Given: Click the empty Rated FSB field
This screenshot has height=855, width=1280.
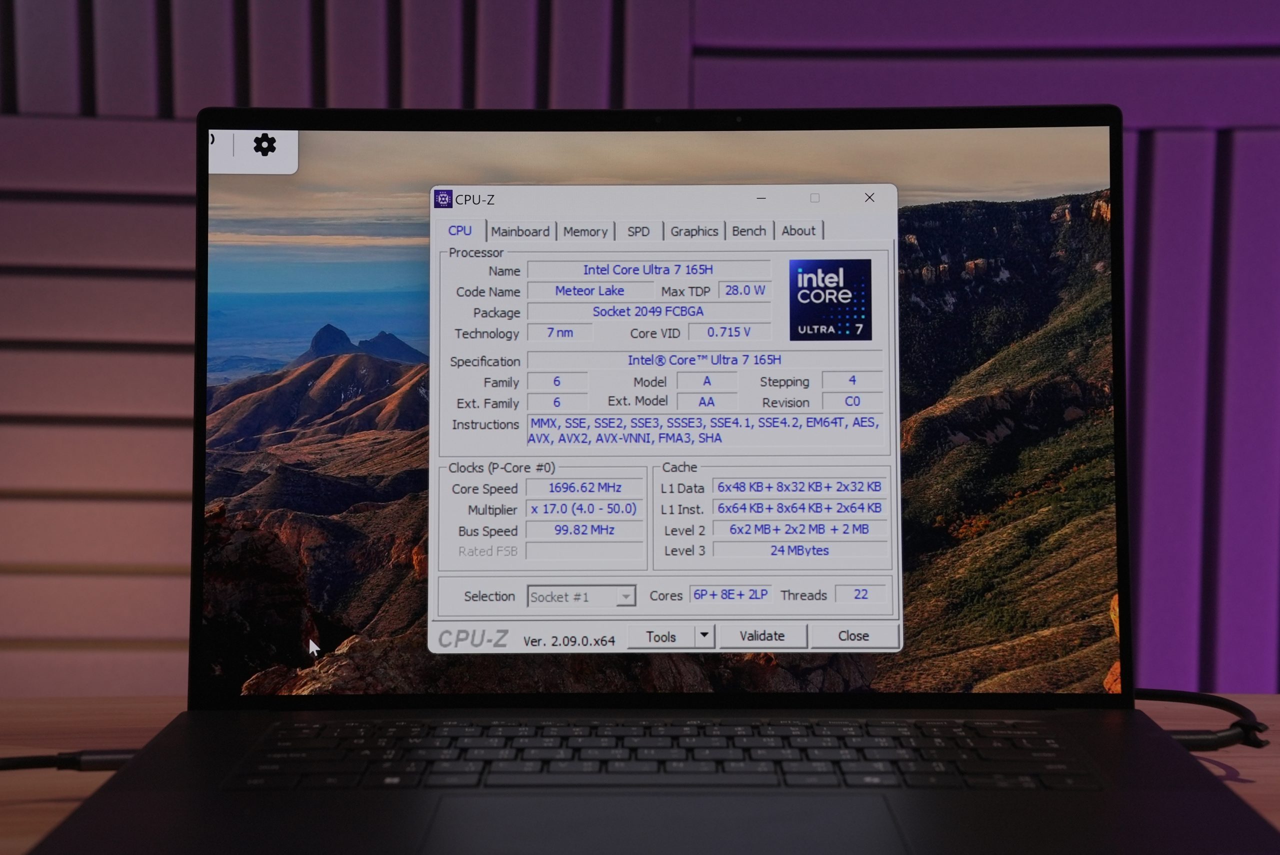Looking at the screenshot, I should 584,550.
